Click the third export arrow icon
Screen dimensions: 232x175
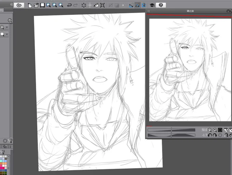point(61,5)
